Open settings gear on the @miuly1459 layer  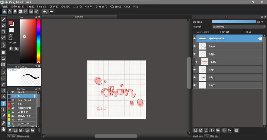(260, 39)
